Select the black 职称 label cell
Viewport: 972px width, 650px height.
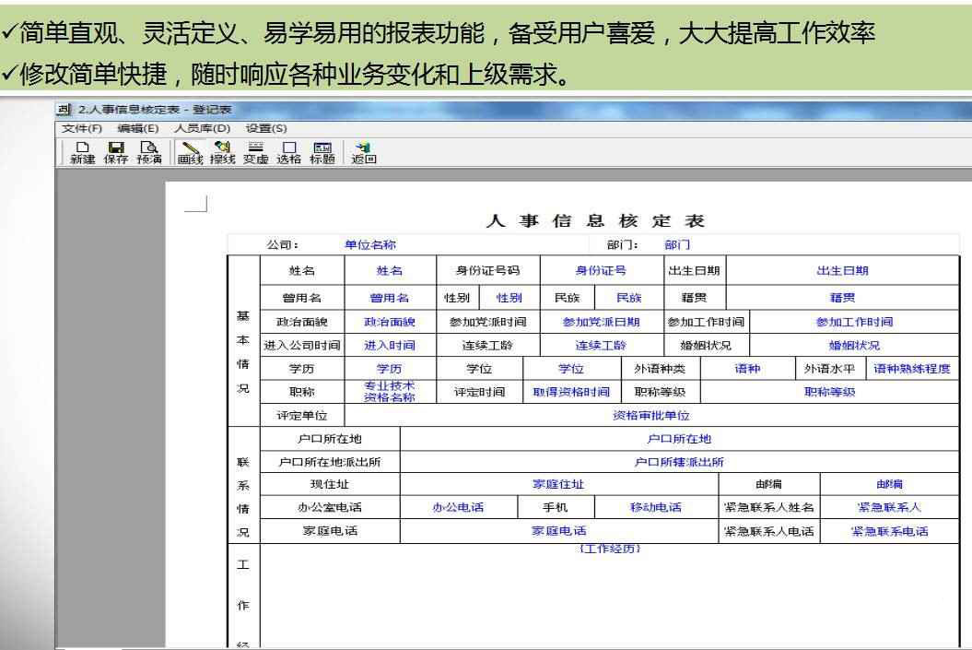(302, 391)
